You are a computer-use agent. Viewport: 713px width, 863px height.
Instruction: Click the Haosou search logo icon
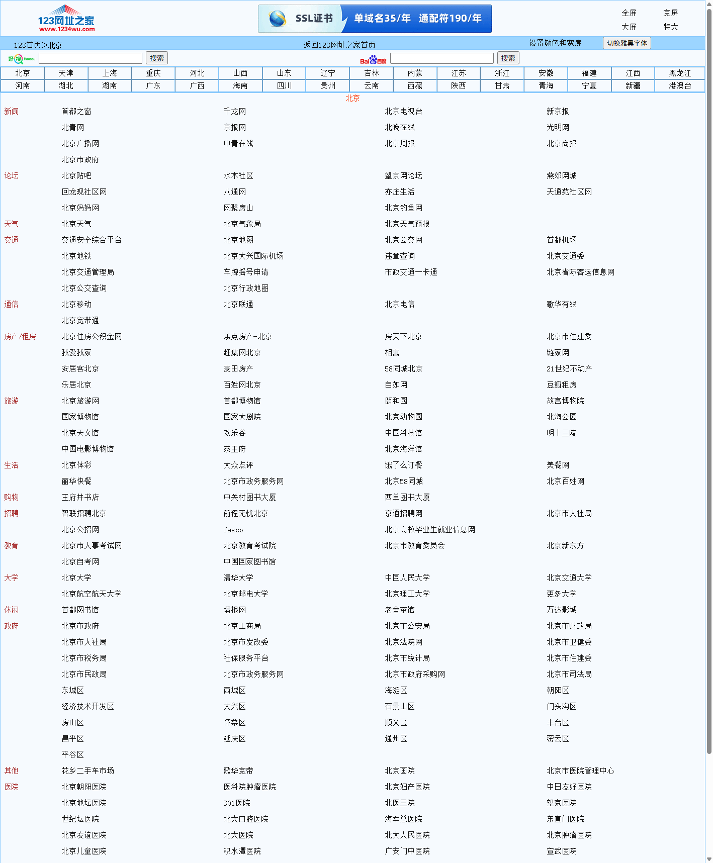(x=22, y=59)
